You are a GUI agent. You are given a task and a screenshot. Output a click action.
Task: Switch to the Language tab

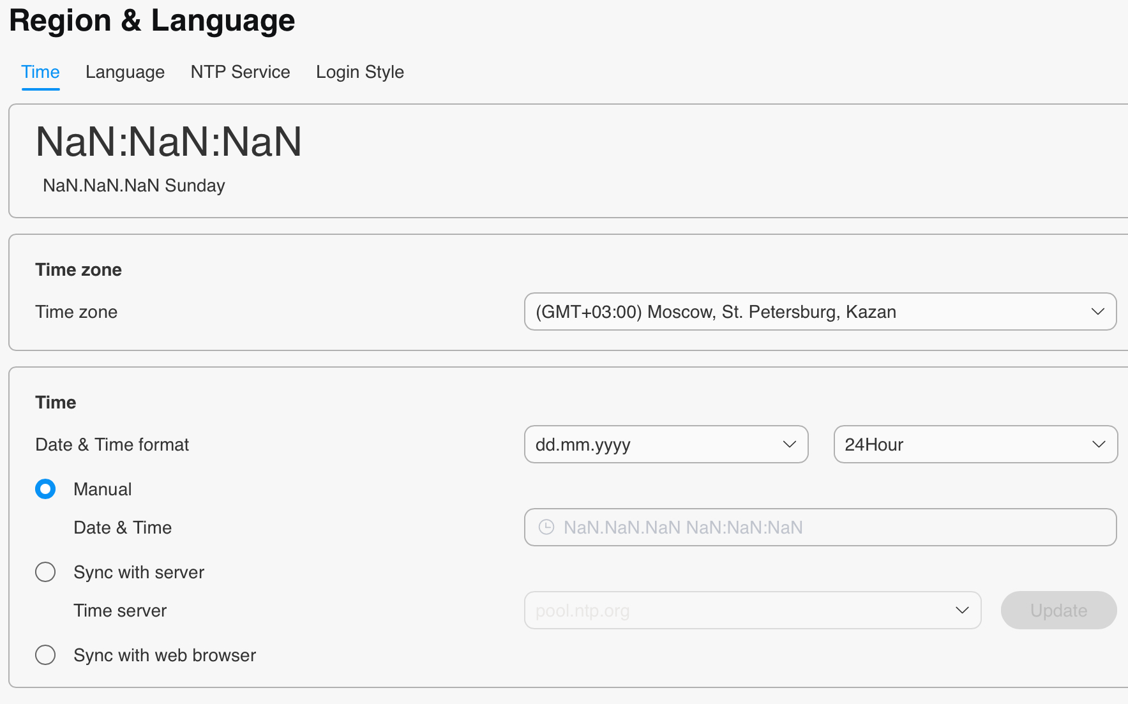[125, 72]
